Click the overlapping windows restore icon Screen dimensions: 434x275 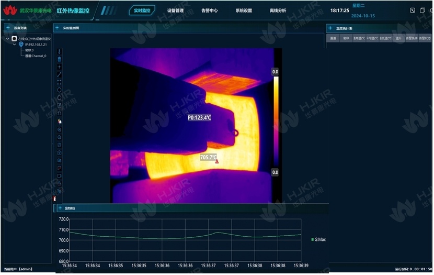point(422,10)
